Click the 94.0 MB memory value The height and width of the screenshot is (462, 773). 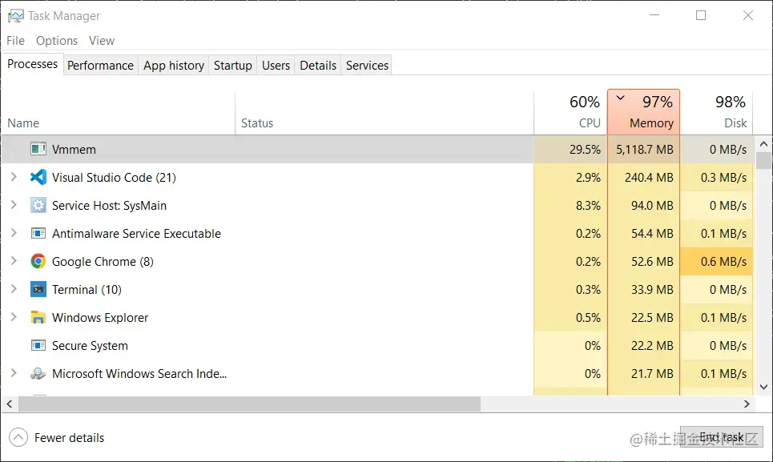click(x=652, y=206)
